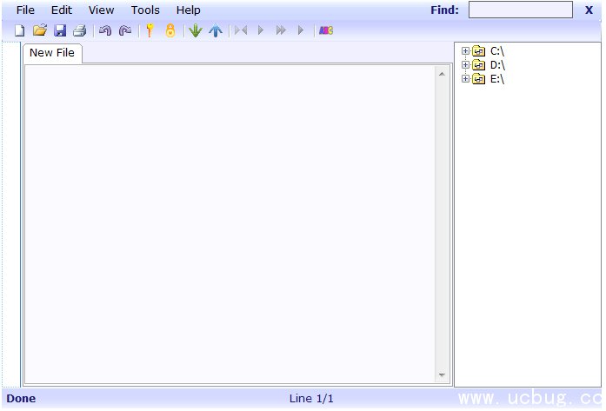Click the ABC spell check icon
This screenshot has height=411, width=606.
[326, 30]
